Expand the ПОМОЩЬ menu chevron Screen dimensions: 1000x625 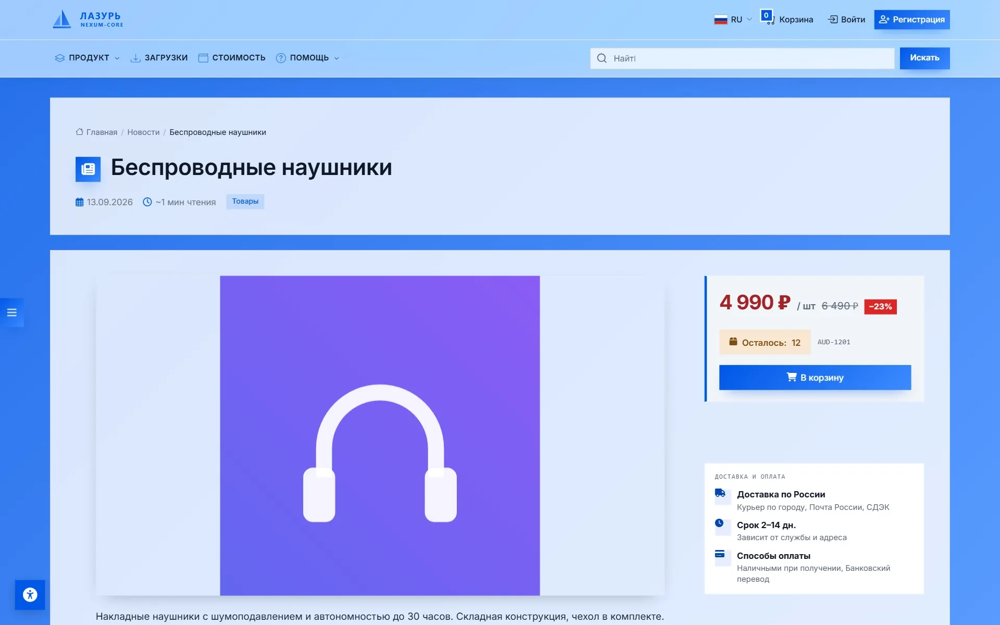click(x=336, y=58)
